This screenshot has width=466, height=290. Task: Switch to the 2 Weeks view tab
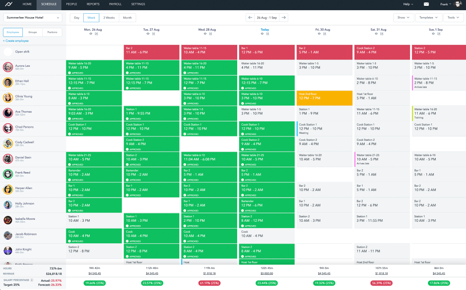click(109, 18)
